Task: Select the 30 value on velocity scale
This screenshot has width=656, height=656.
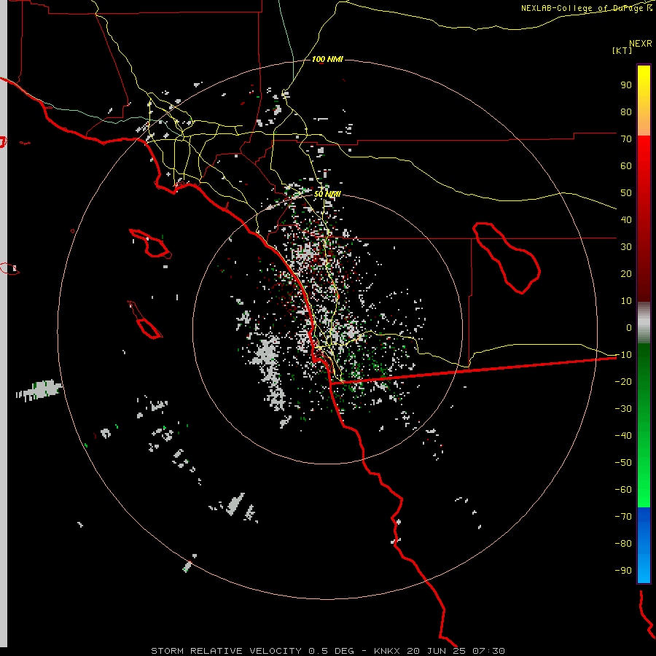Action: click(x=626, y=247)
